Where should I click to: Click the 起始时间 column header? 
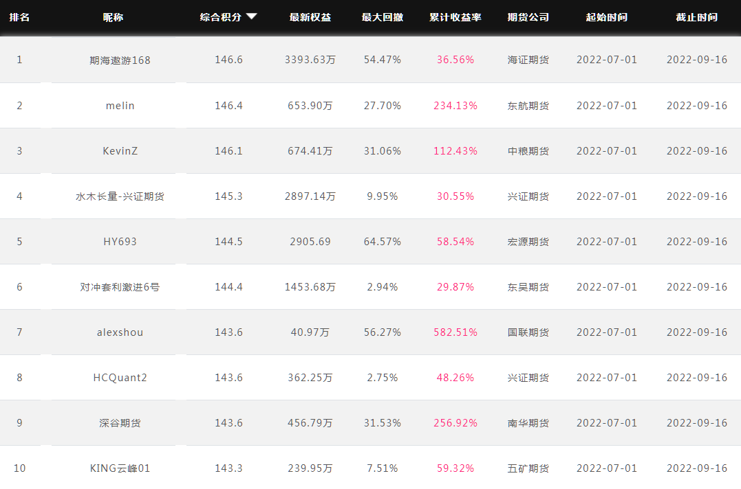tap(607, 17)
